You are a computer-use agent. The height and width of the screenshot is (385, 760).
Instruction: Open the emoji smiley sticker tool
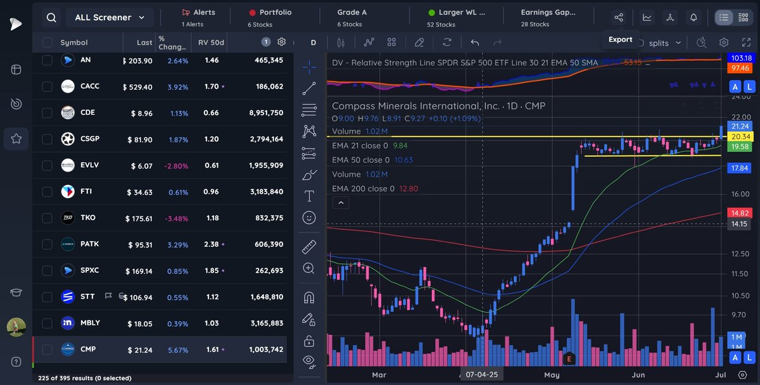coord(309,217)
